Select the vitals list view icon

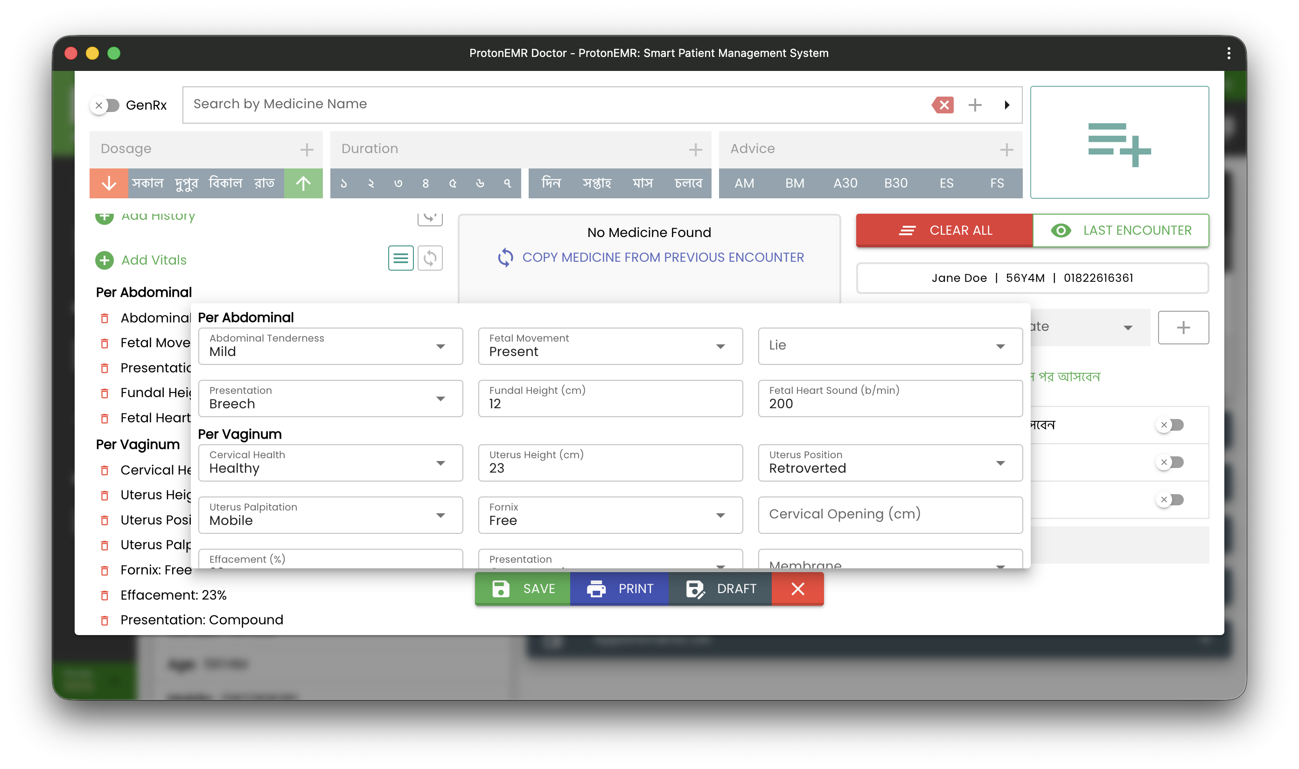pyautogui.click(x=400, y=258)
